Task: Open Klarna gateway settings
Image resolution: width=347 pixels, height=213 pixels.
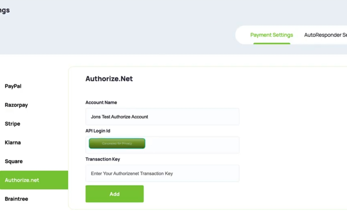Action: [12, 142]
